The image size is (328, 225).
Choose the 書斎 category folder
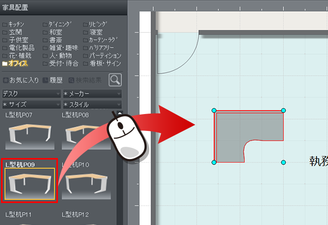point(55,40)
